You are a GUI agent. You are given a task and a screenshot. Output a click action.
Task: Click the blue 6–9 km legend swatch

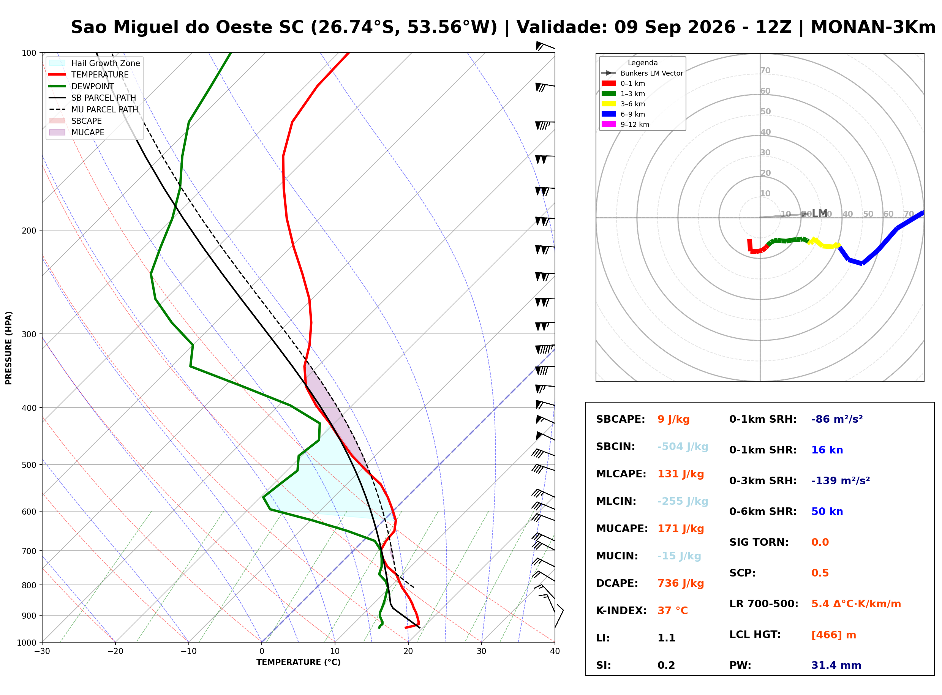coord(609,114)
